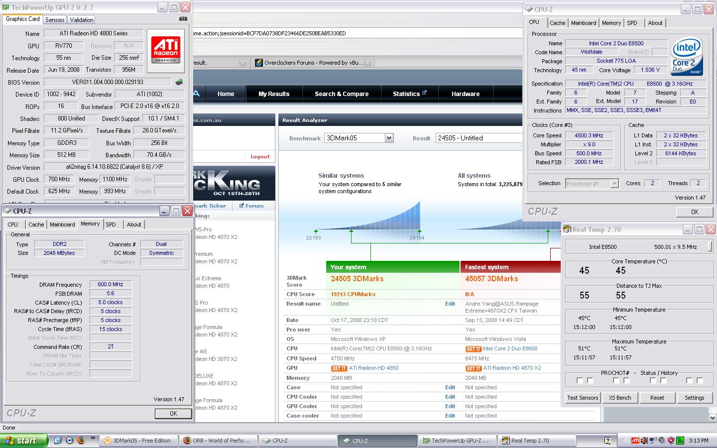Toggle the second PROCHOT# checkbox from left
This screenshot has width=717, height=448.
pos(590,381)
